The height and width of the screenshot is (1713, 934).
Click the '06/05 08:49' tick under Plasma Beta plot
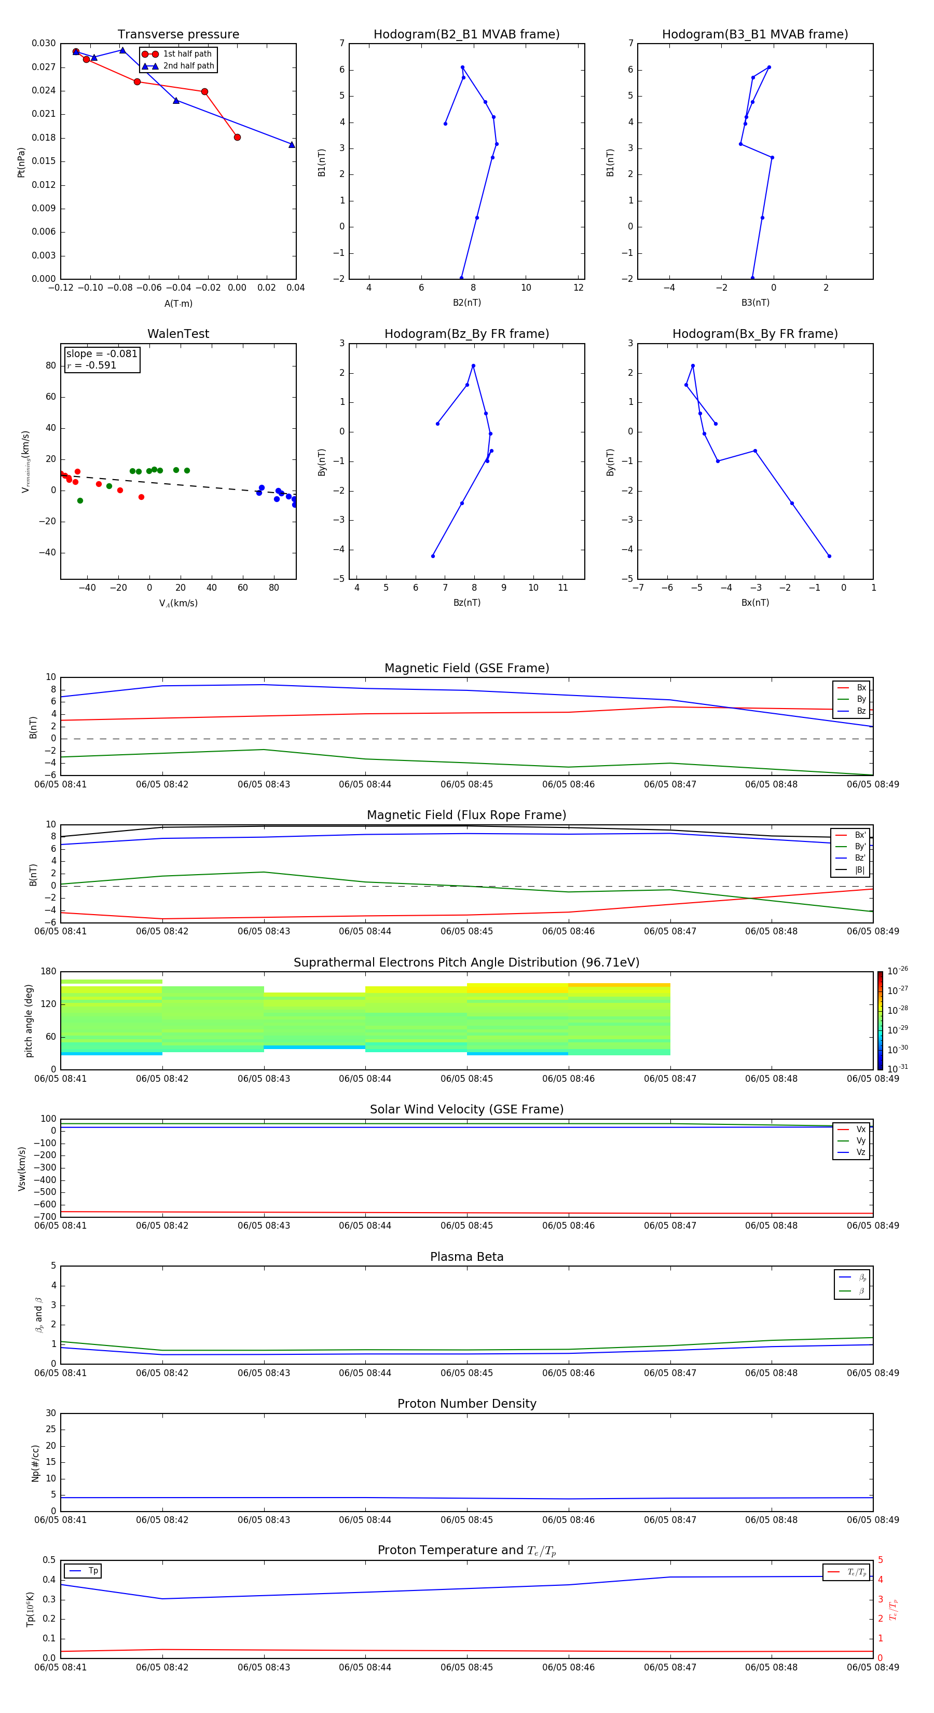click(873, 1373)
